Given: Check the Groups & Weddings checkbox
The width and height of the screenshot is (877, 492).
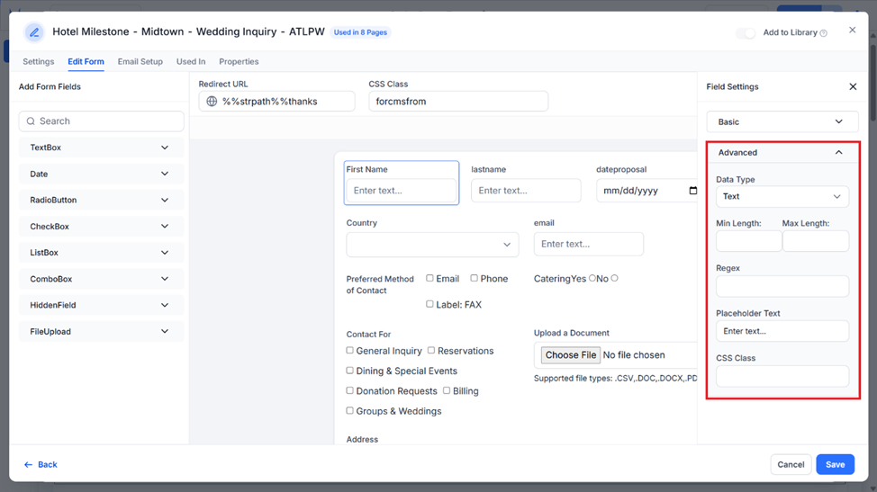Looking at the screenshot, I should pyautogui.click(x=349, y=410).
